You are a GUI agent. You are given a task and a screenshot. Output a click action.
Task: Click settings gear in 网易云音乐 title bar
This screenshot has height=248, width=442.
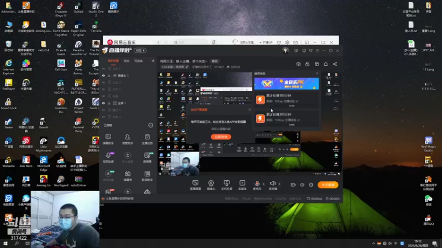[287, 42]
